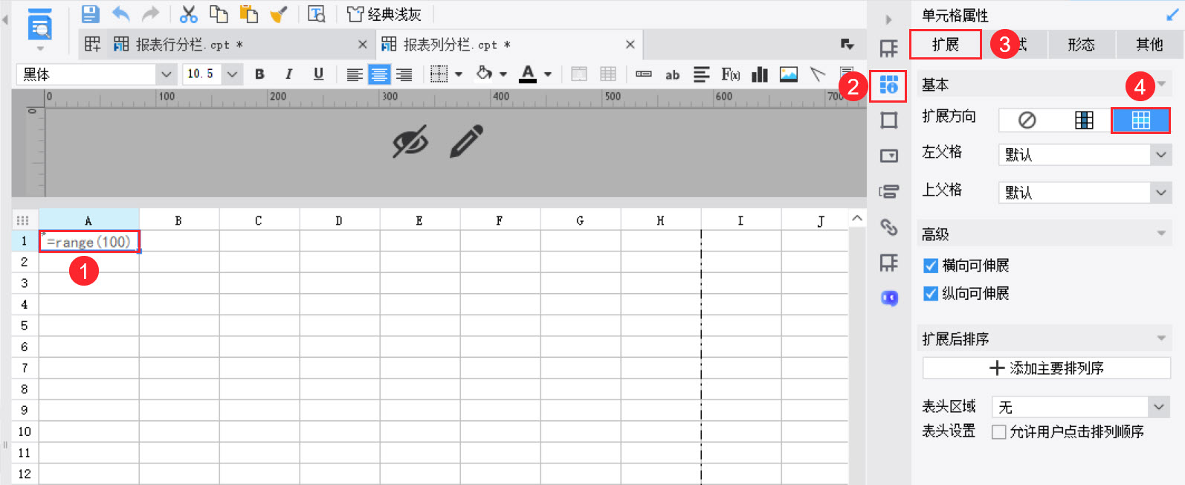This screenshot has width=1185, height=485.
Task: Insert plain text with the ab icon
Action: 672,74
